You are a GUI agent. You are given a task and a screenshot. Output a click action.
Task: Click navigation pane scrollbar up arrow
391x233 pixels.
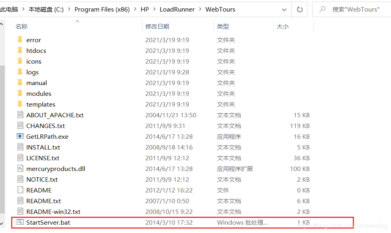point(2,24)
